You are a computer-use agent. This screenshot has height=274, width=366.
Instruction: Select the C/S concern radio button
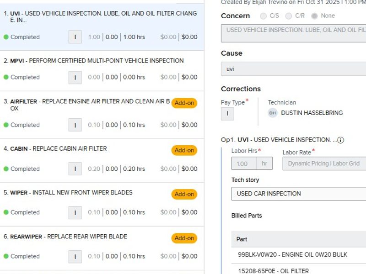(263, 16)
